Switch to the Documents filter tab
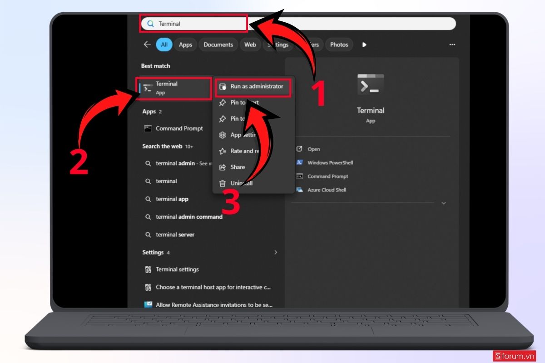The image size is (545, 363). coord(218,44)
